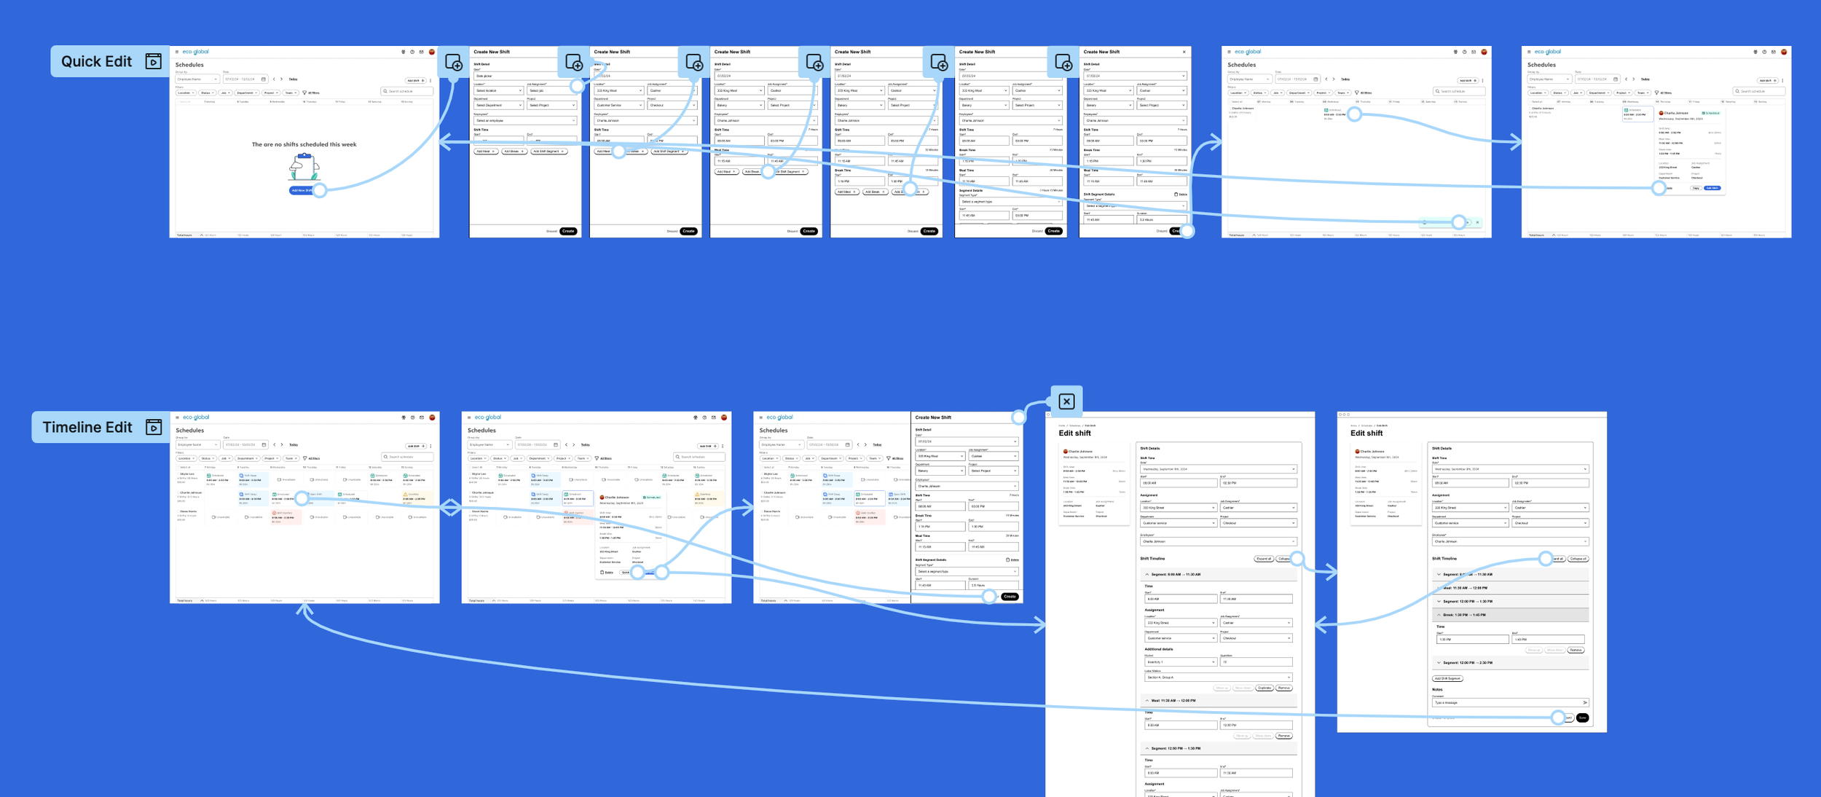The width and height of the screenshot is (1821, 797).
Task: Click the send arrow icon in Notes comment field
Action: (x=1585, y=702)
